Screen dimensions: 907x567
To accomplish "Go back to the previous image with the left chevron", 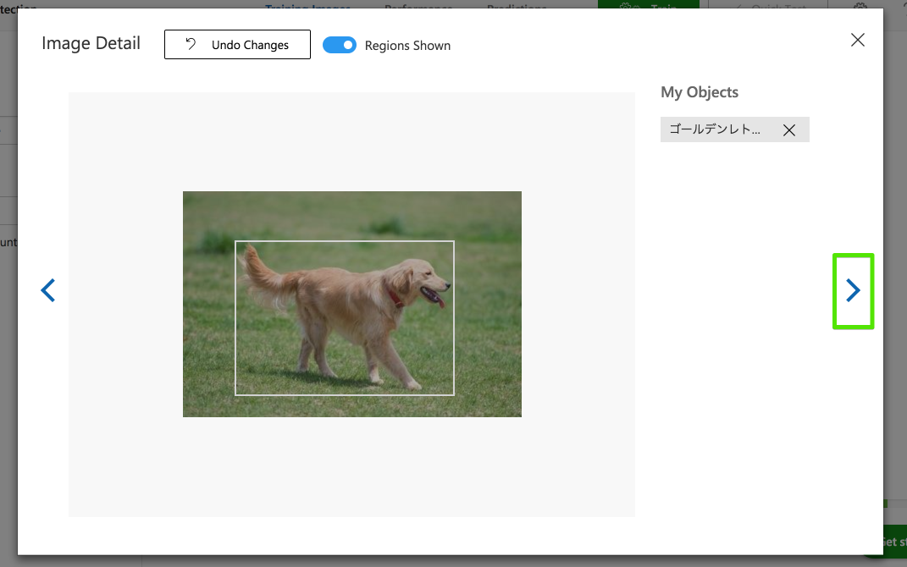I will click(x=47, y=290).
